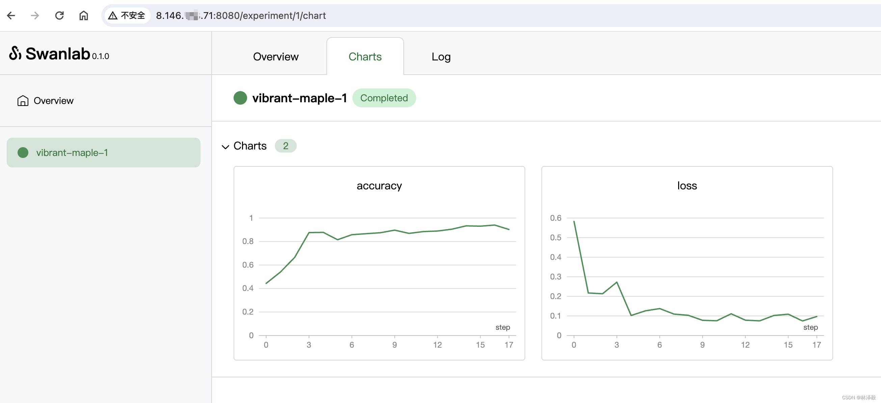Click the browser forward arrow

click(x=35, y=16)
